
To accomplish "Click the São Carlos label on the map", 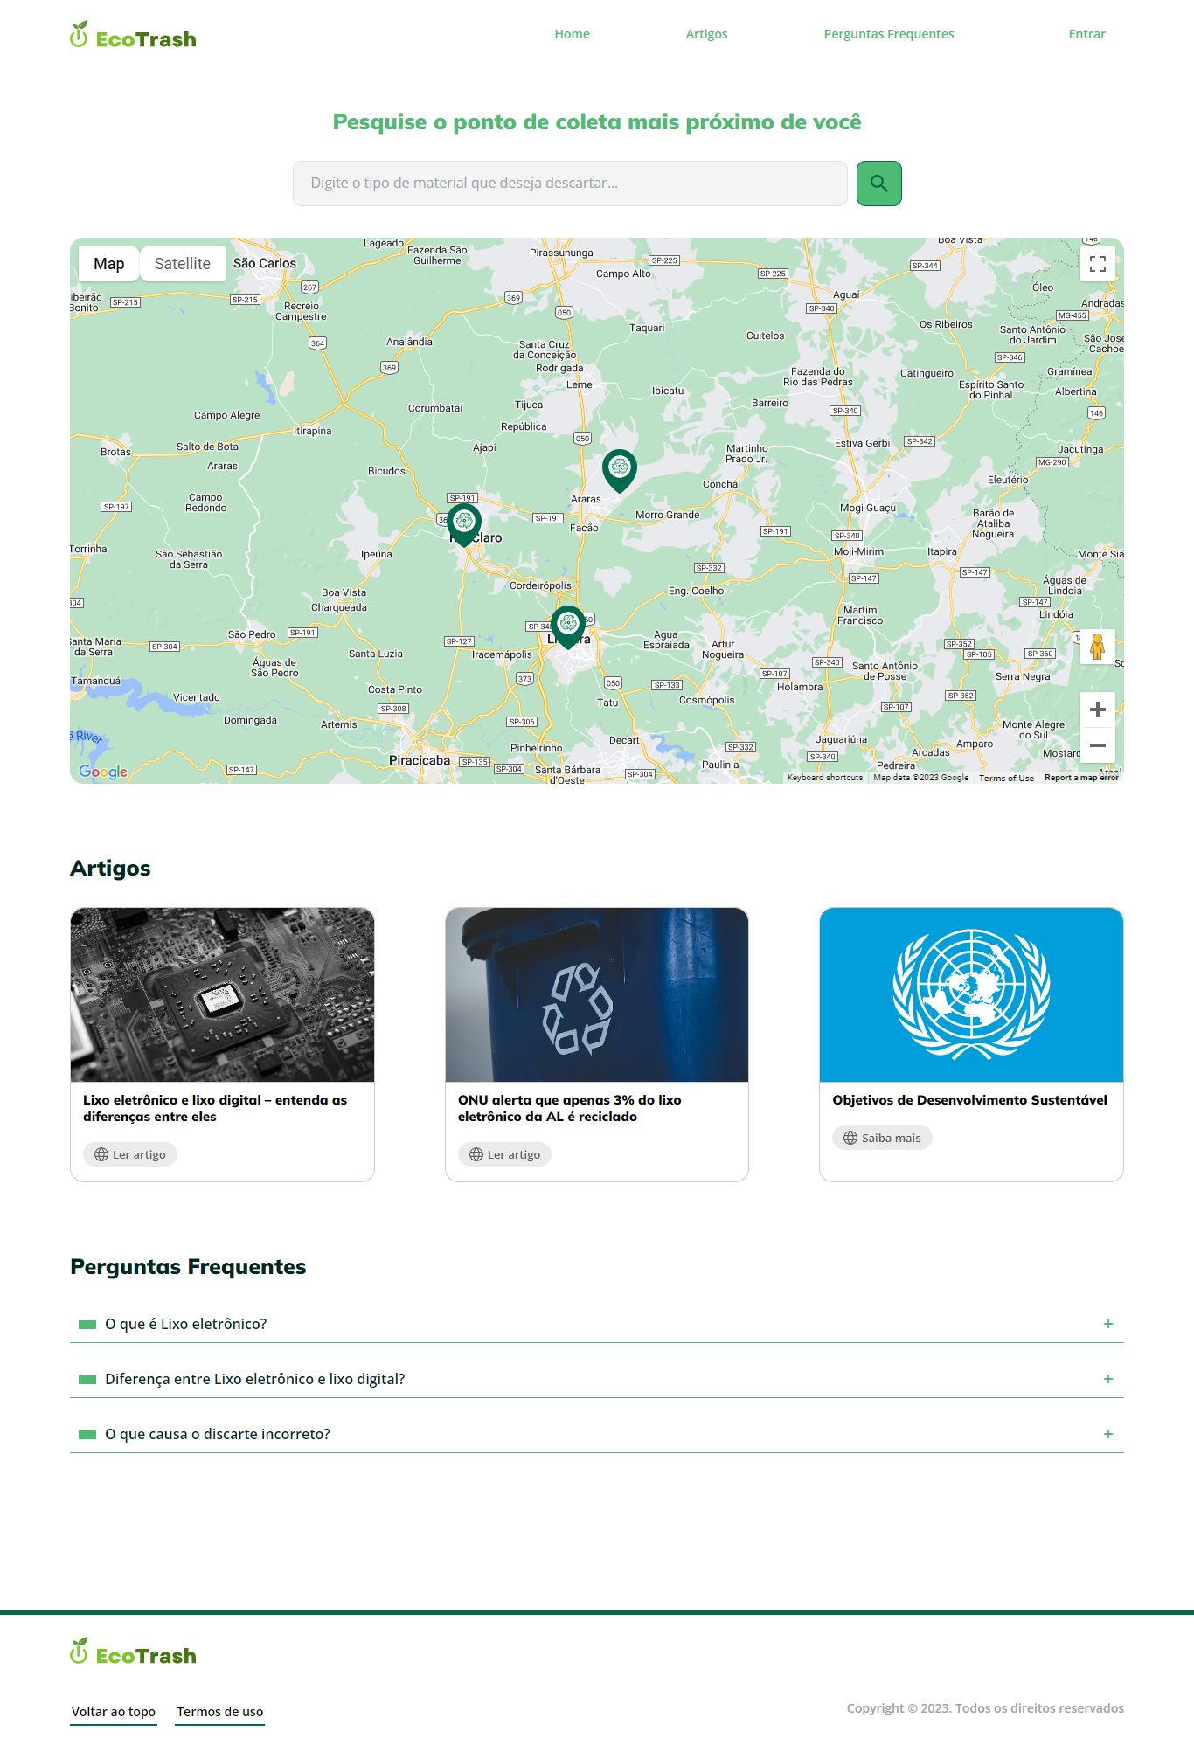I will (265, 263).
